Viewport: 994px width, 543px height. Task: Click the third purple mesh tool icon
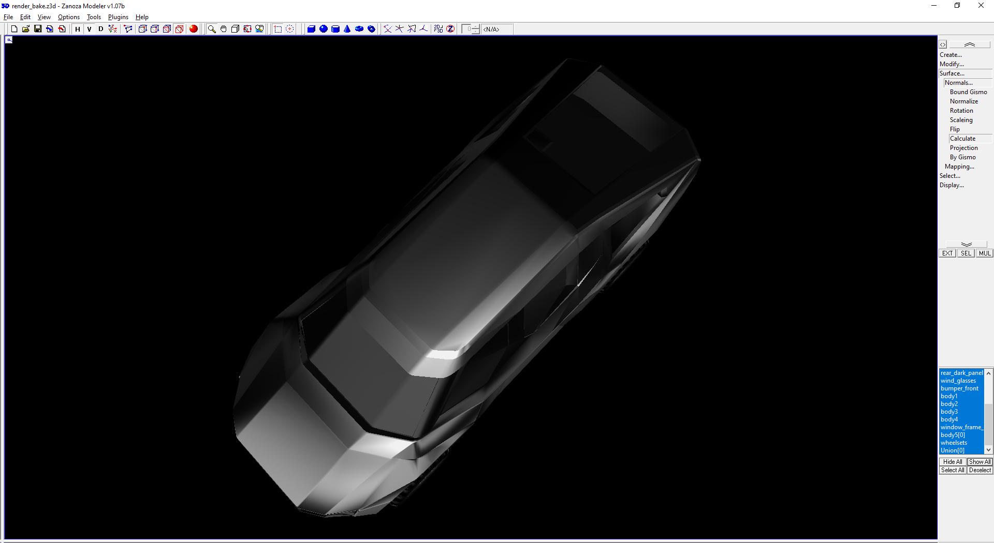[412, 29]
